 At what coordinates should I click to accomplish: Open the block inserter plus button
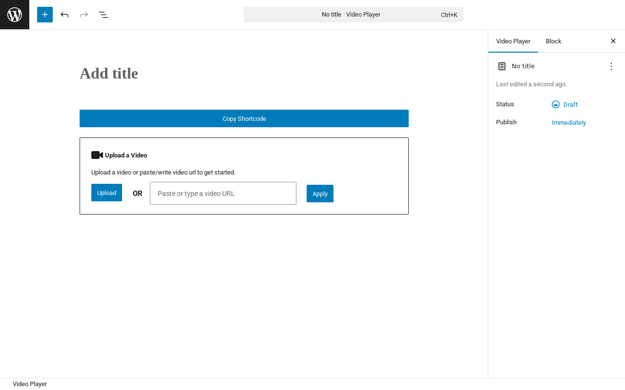point(45,15)
